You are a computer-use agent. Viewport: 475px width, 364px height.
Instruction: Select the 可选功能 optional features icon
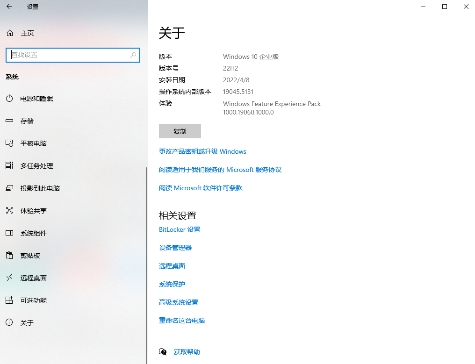10,300
